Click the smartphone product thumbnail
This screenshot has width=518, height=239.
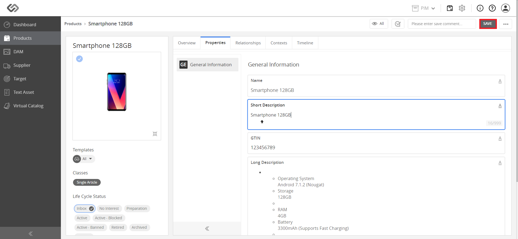pos(117,92)
